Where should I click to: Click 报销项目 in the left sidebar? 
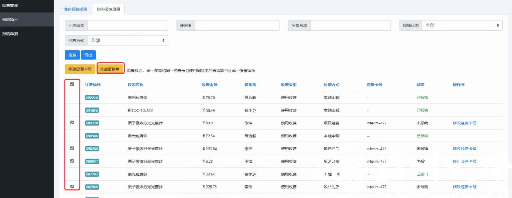coord(10,19)
